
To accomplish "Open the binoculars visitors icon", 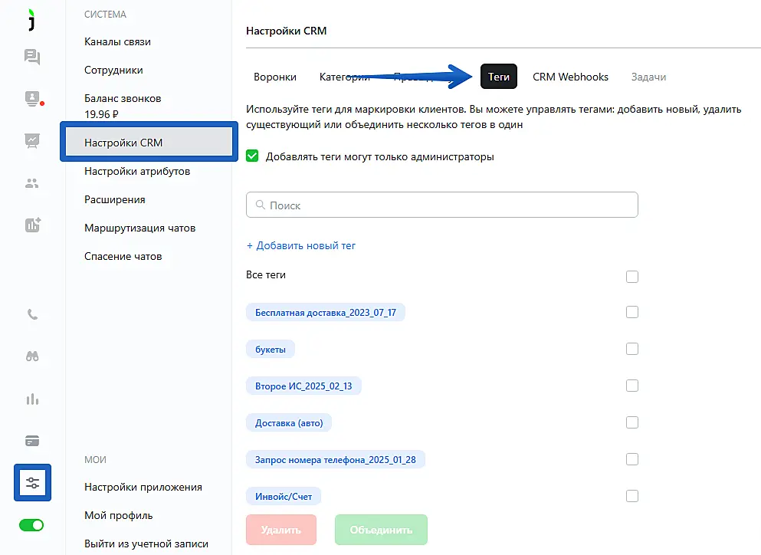I will [x=32, y=356].
